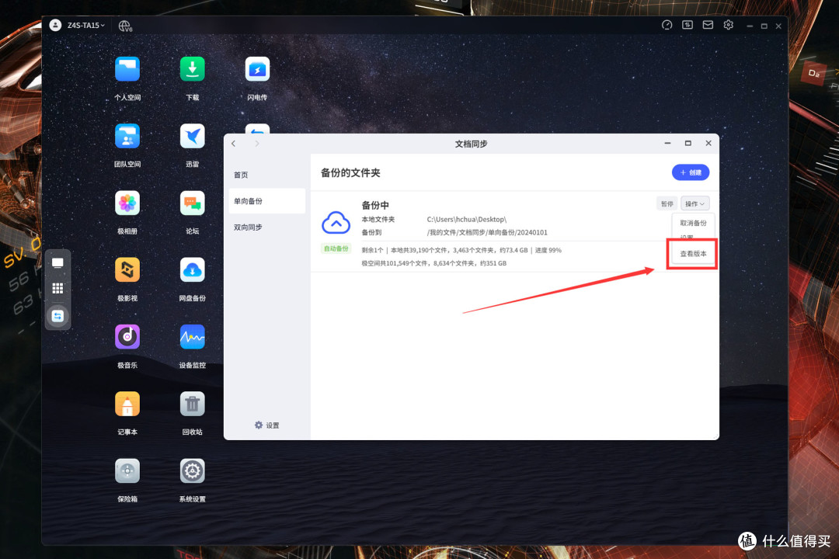Click the blue 创建 button
Screen dimensions: 839x559
pyautogui.click(x=691, y=172)
